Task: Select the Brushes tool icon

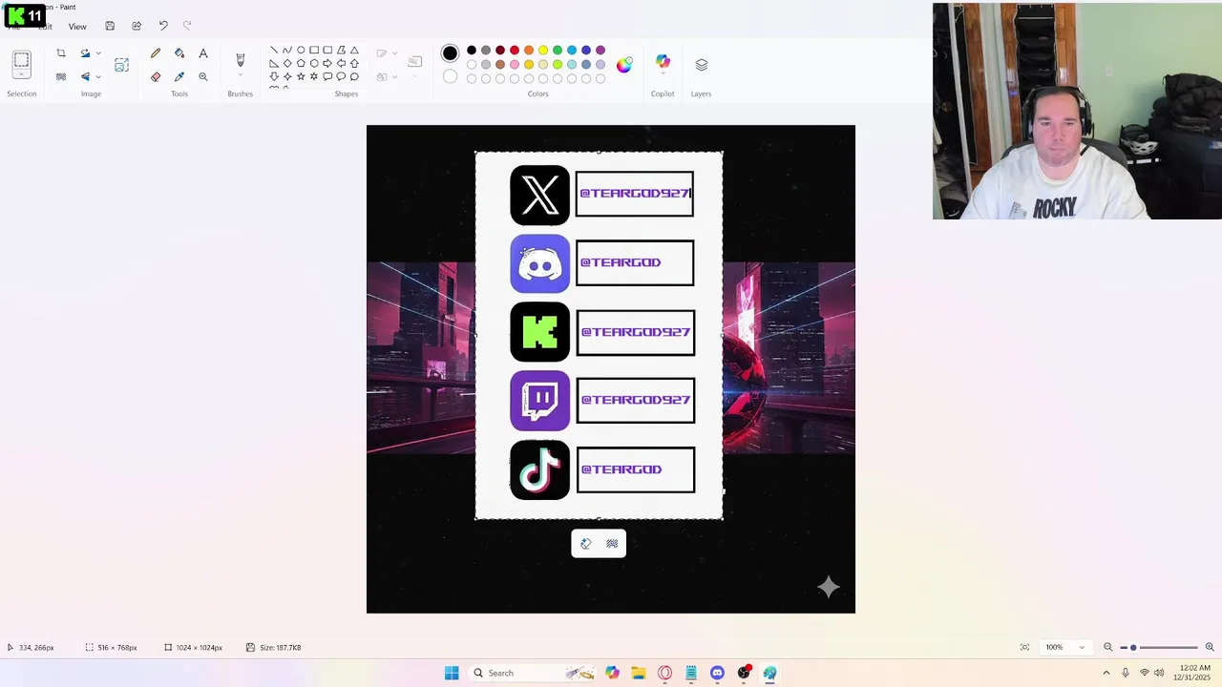Action: [240, 59]
